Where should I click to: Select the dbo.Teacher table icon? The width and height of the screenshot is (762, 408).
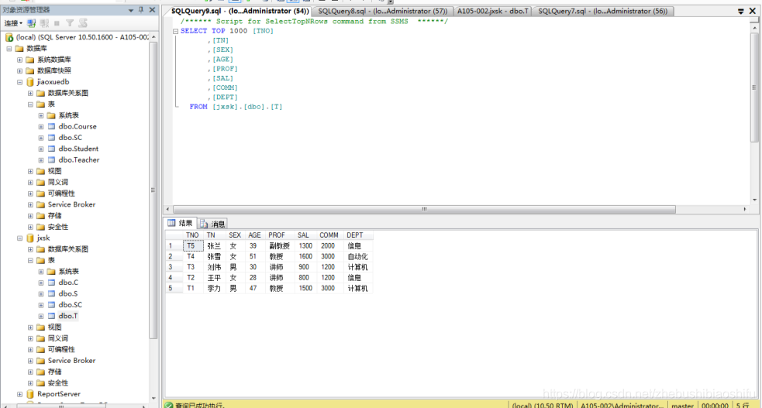pos(51,160)
